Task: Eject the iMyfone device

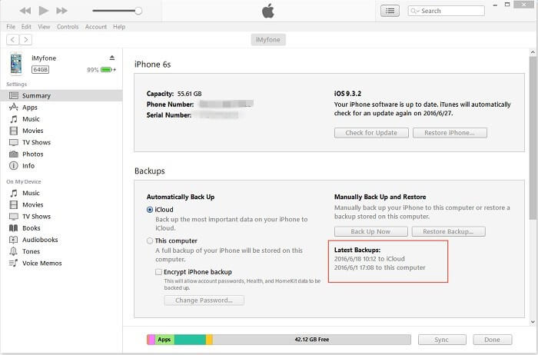Action: coord(112,58)
